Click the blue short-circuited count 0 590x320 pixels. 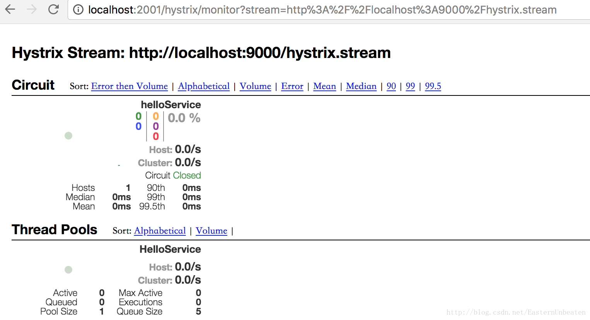pos(138,126)
